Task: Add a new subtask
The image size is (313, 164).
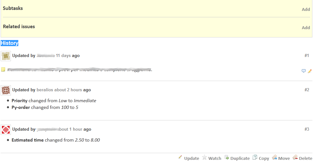Action: pyautogui.click(x=306, y=9)
